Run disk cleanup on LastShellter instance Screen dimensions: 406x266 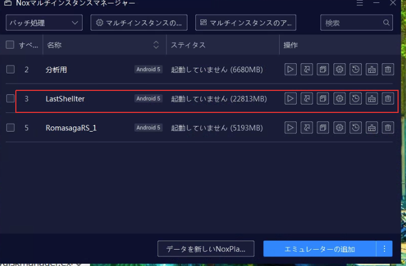[371, 98]
